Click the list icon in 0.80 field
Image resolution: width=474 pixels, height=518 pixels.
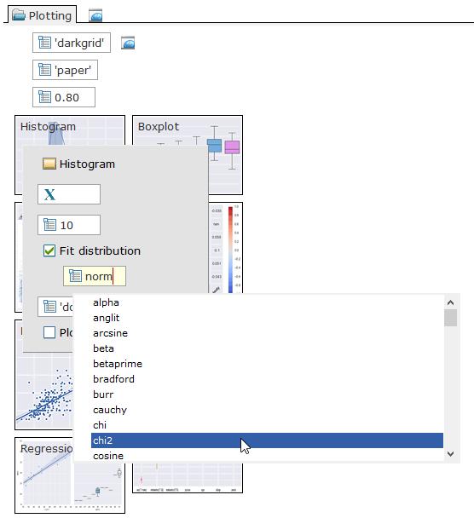pyautogui.click(x=44, y=97)
